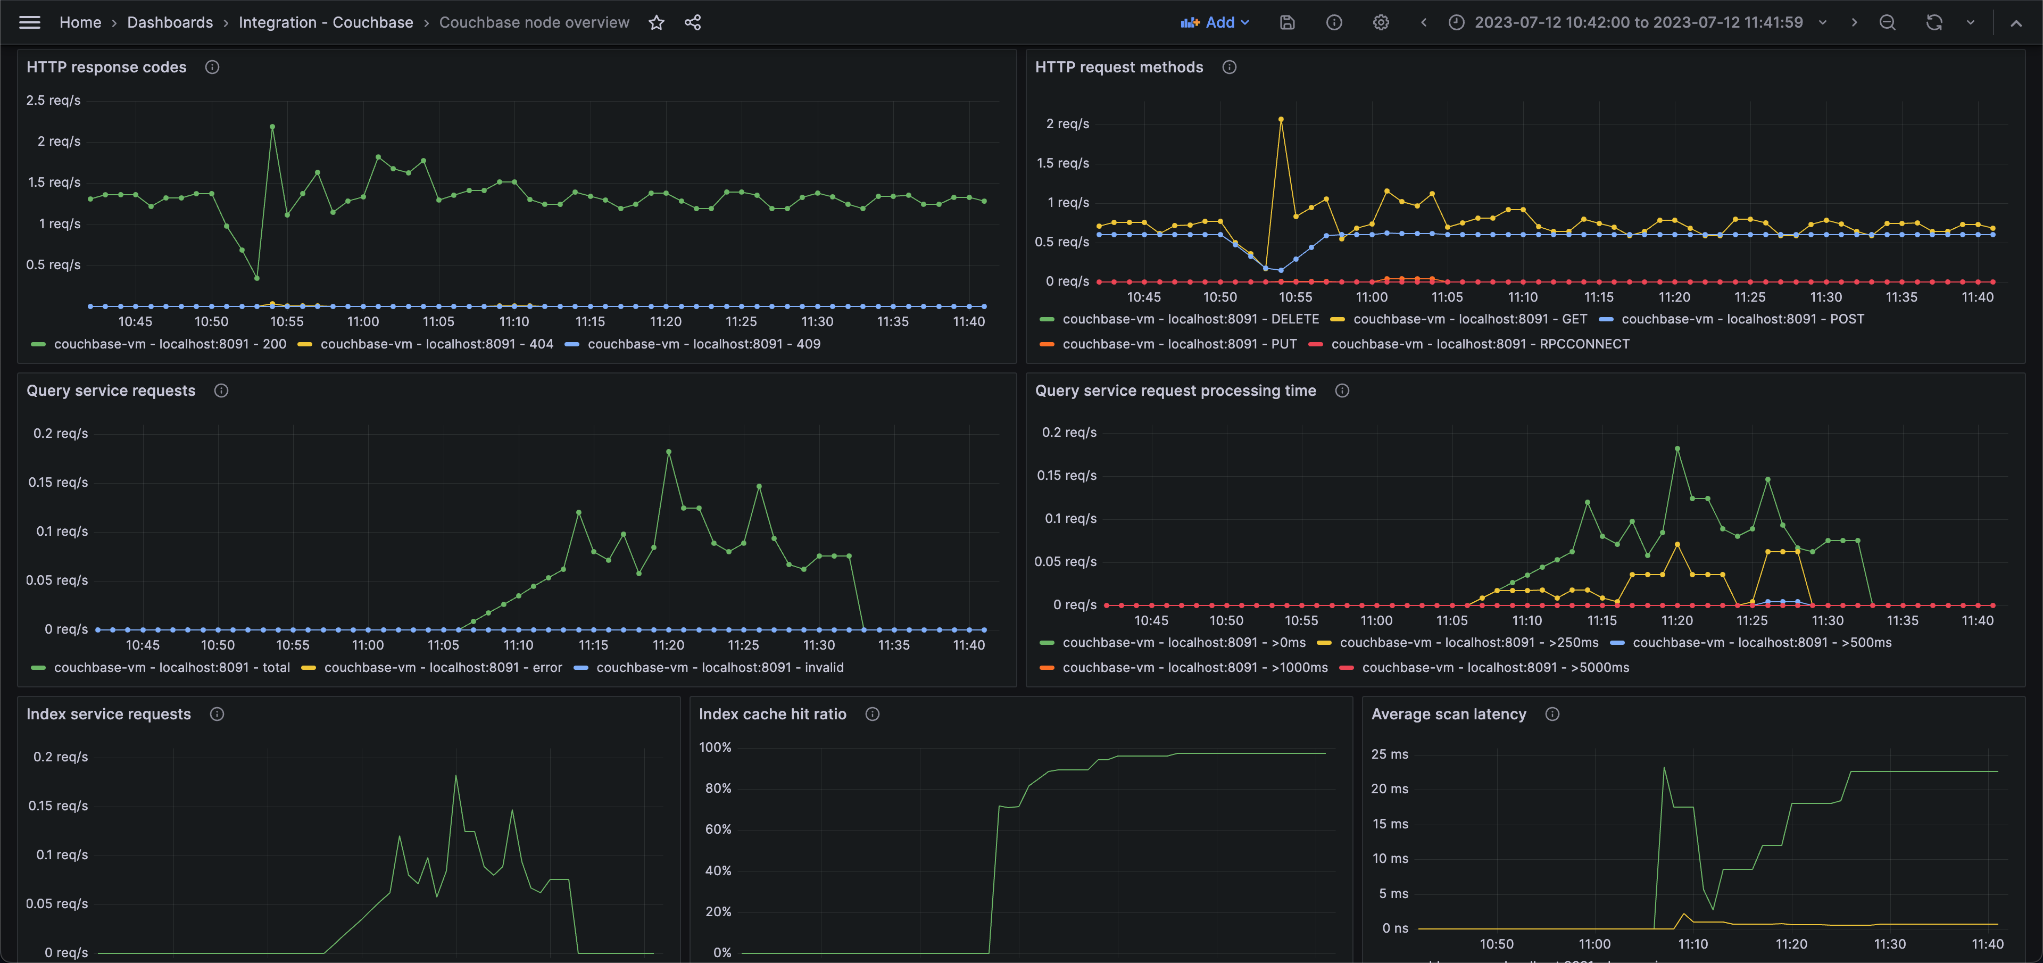Expand the Add panel dropdown
Viewport: 2043px width, 963px height.
point(1215,22)
